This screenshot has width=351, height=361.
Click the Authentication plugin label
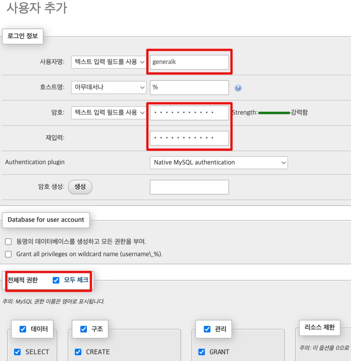35,162
